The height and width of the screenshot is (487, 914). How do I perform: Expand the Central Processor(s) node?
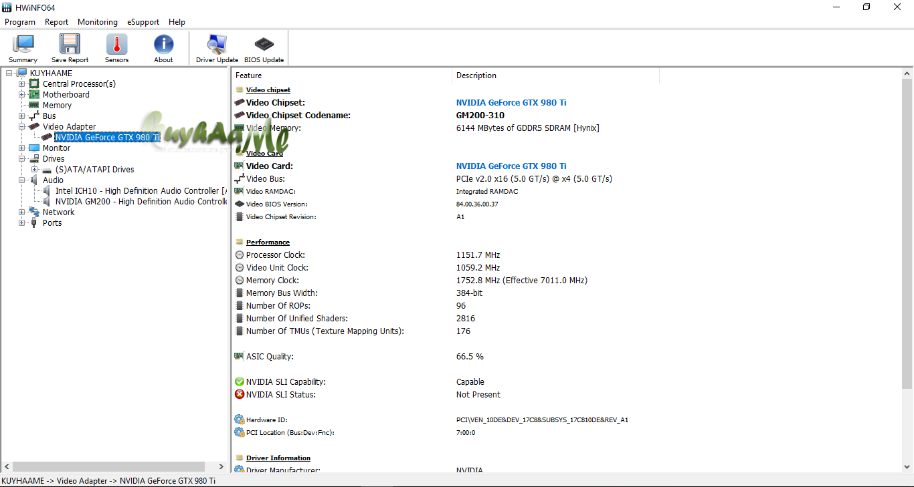(22, 84)
